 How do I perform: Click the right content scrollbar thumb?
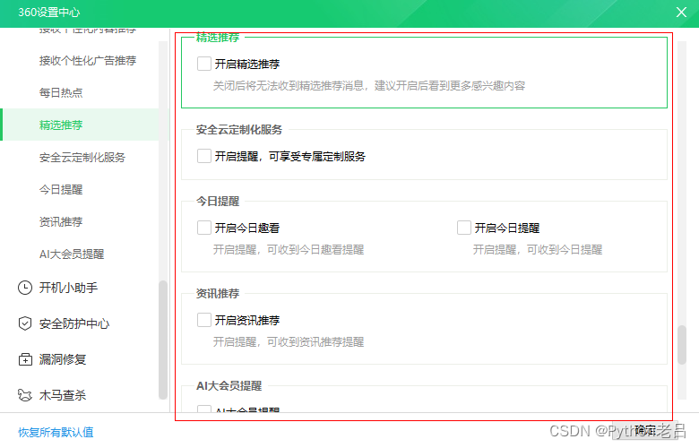tap(682, 345)
